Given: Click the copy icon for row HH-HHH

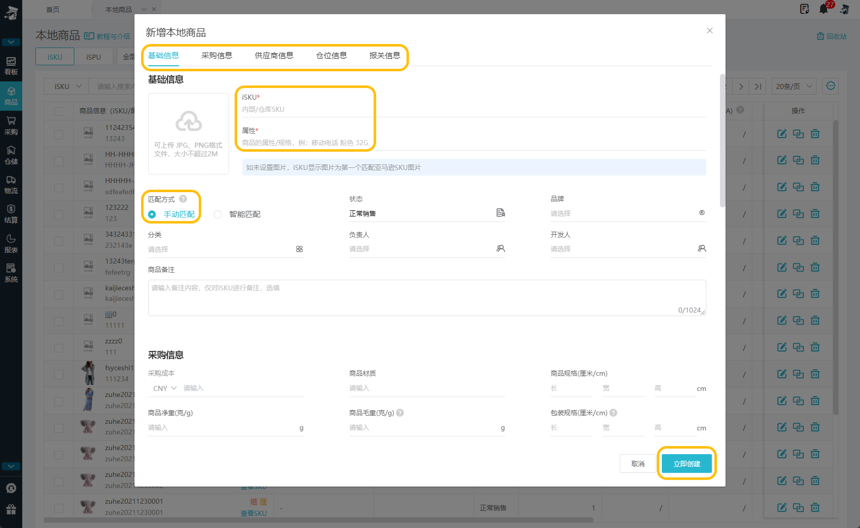Looking at the screenshot, I should 798,160.
